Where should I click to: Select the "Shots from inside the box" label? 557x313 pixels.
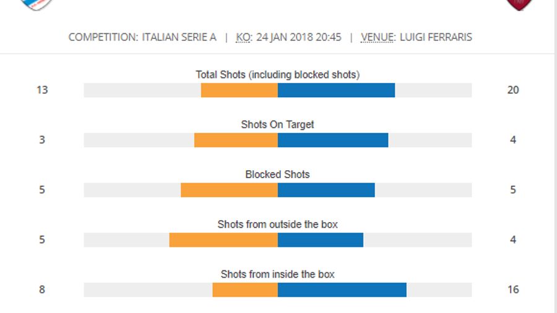point(277,274)
